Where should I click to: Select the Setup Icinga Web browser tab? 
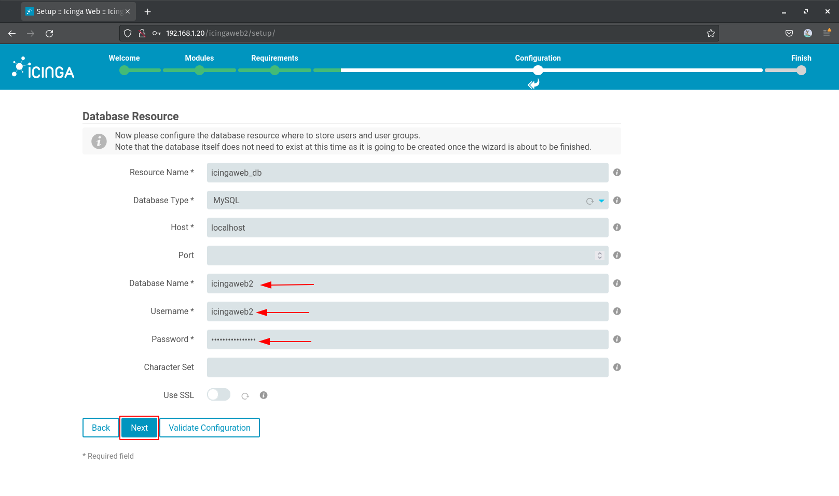point(78,11)
